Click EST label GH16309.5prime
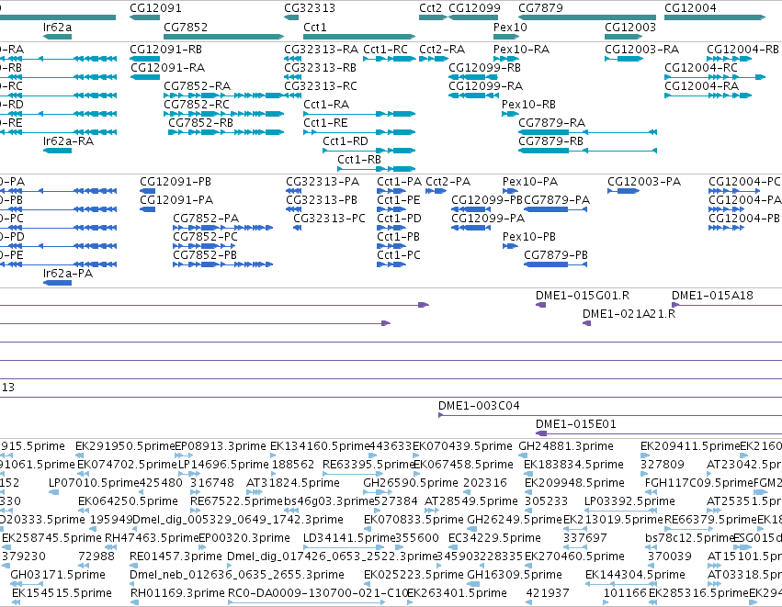This screenshot has width=782, height=607. click(515, 576)
